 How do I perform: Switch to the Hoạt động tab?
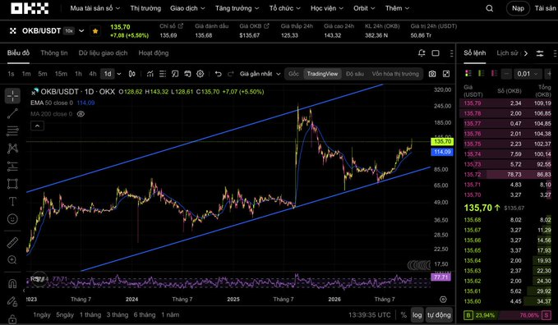tap(154, 53)
